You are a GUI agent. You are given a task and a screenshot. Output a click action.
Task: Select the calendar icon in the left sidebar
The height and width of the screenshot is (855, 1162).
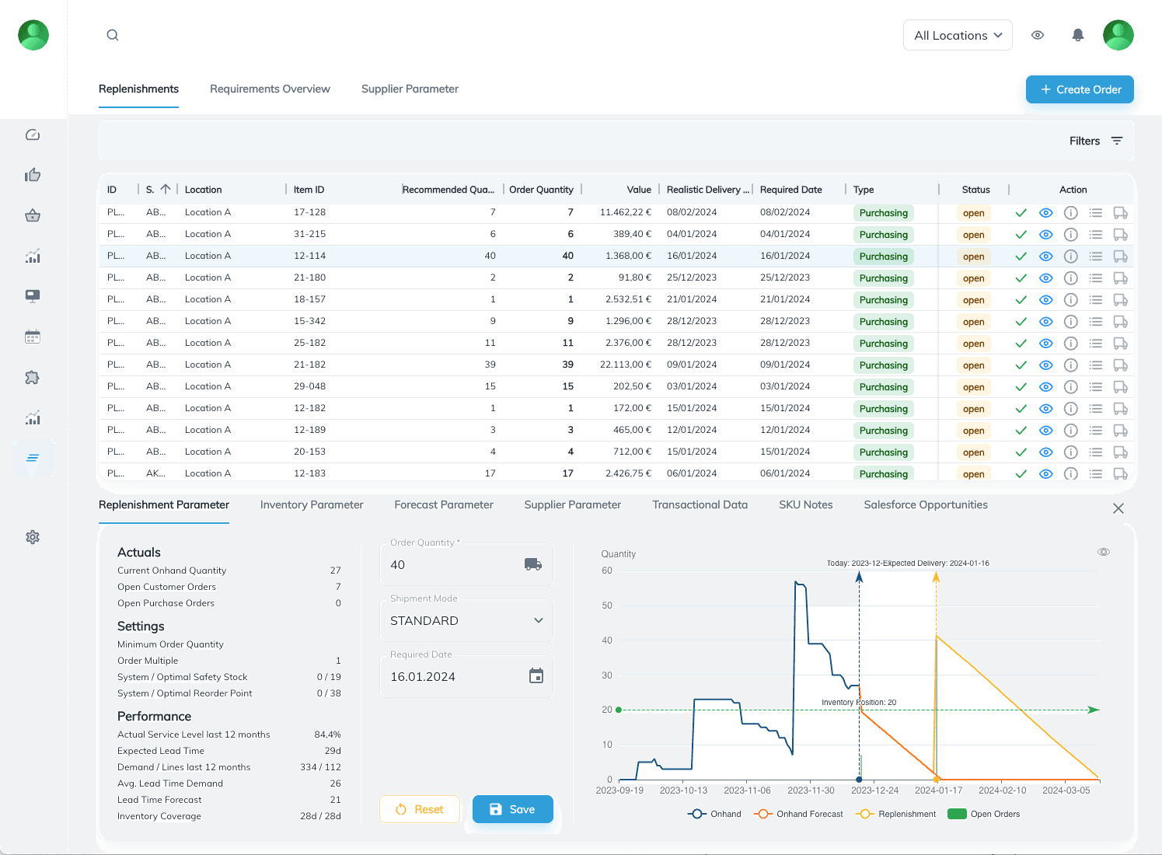pyautogui.click(x=32, y=337)
